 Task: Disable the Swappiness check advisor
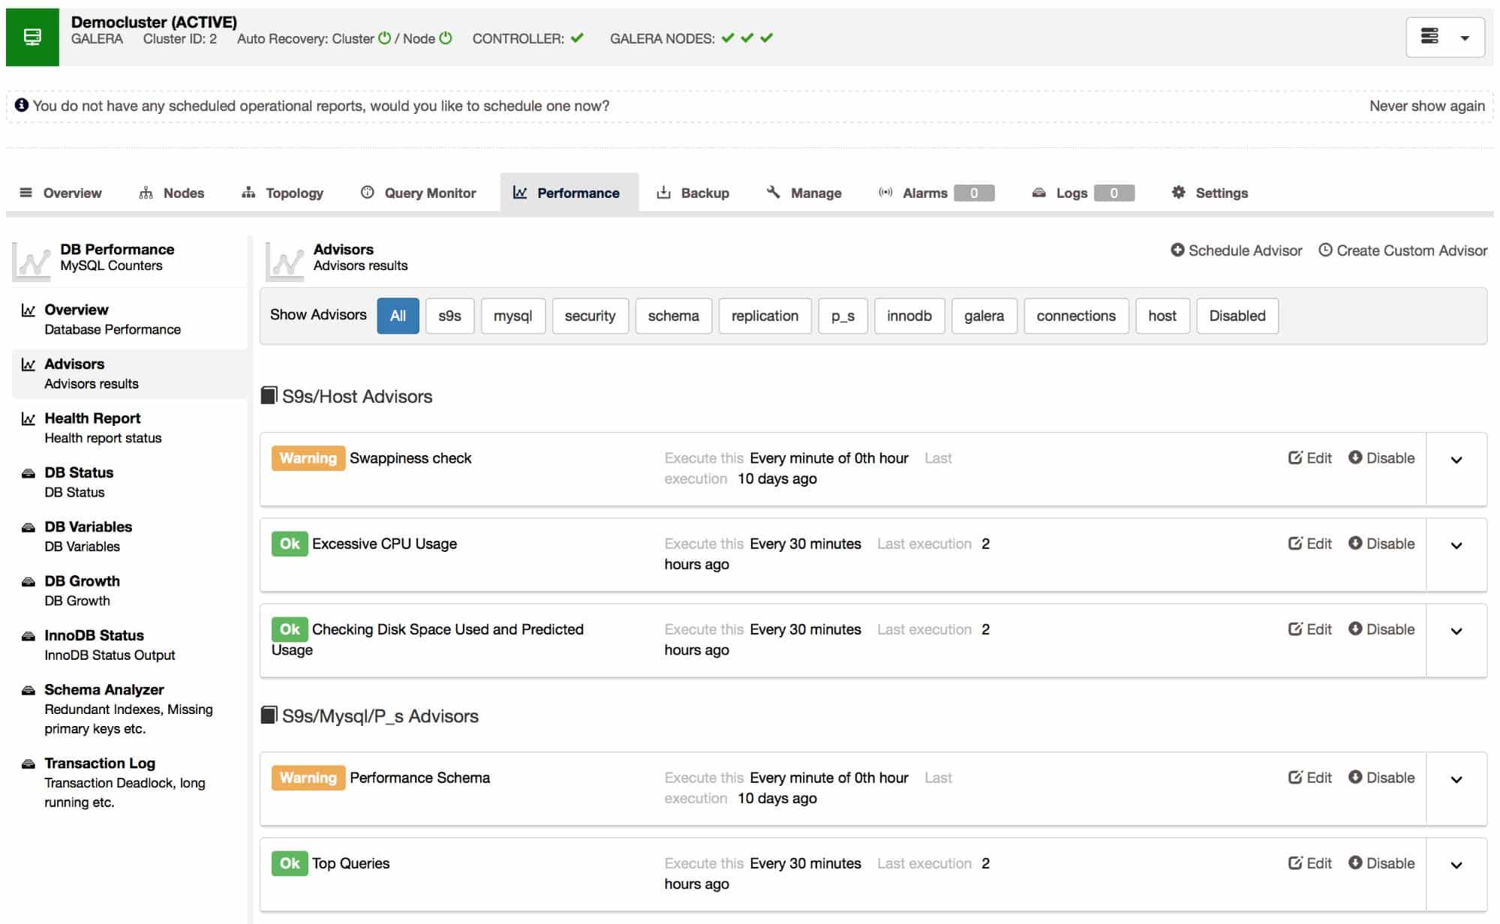[1381, 457]
